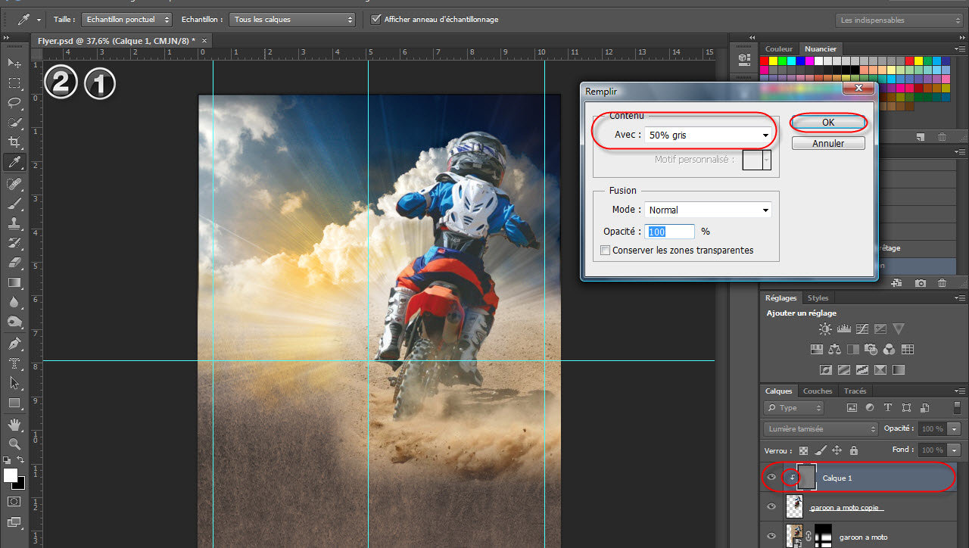Select the Zoom magnifier tool

pos(14,444)
